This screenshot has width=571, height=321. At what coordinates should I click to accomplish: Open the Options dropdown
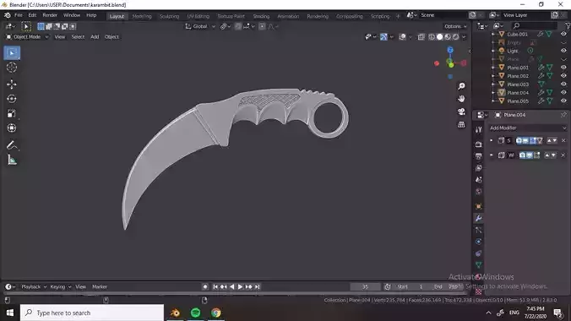[x=455, y=26]
